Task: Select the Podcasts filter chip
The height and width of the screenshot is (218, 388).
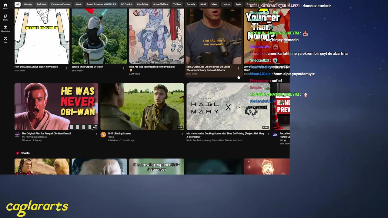Action: coord(42,4)
